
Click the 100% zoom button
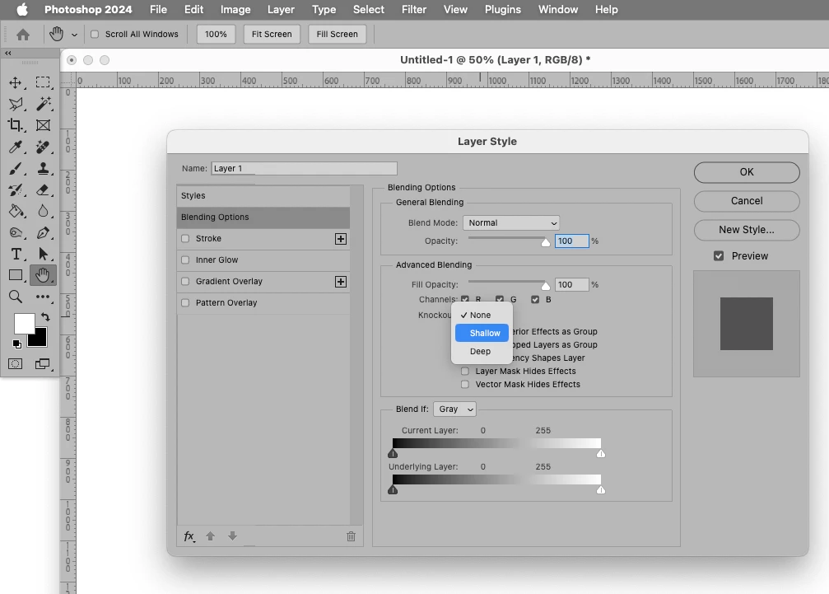tap(216, 35)
